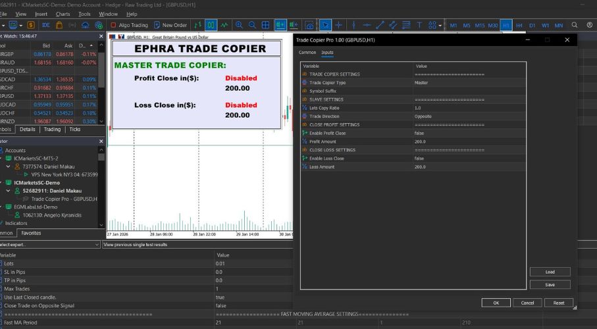The width and height of the screenshot is (597, 329).
Task: Select the crosshair tool
Action: (x=338, y=25)
